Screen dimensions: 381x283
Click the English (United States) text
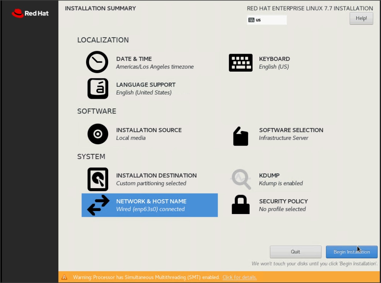pos(144,93)
